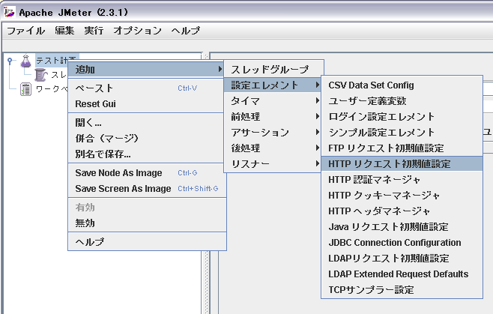Open the オプション menu

tap(137, 31)
